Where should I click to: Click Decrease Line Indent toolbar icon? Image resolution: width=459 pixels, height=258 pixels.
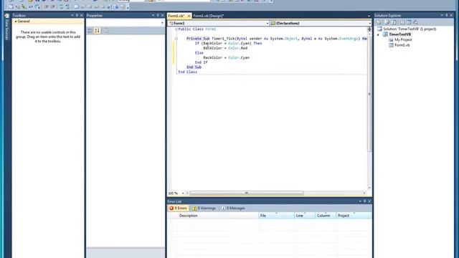pos(46,6)
